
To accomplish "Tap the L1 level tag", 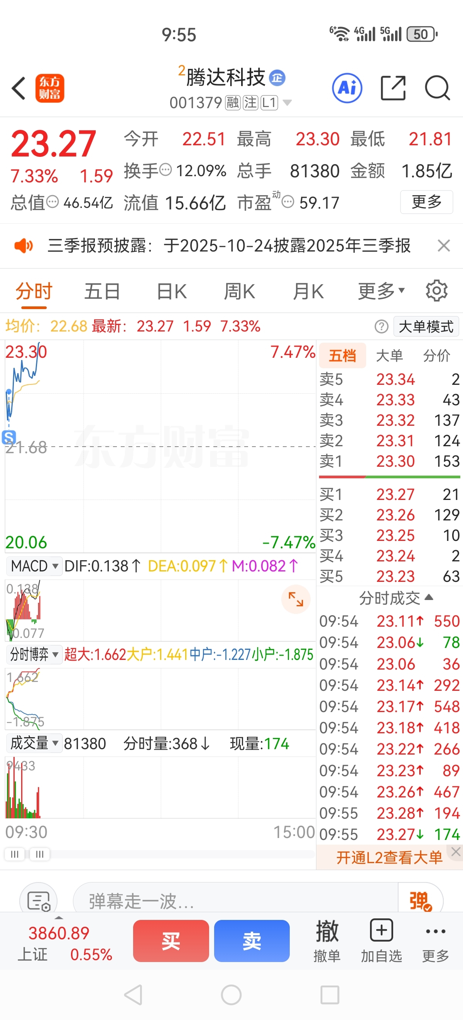I will (x=269, y=102).
